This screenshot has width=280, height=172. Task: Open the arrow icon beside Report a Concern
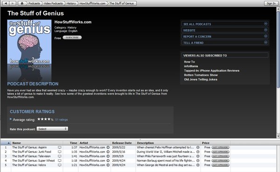click(266, 36)
